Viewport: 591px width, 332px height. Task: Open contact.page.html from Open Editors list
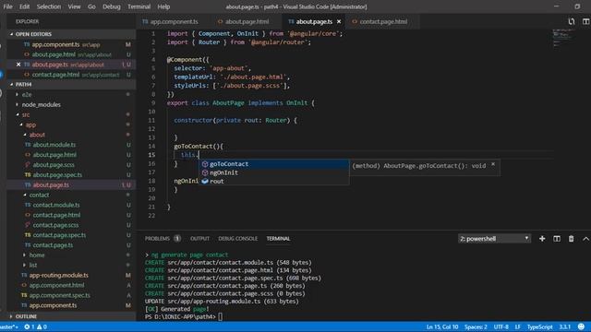72,75
